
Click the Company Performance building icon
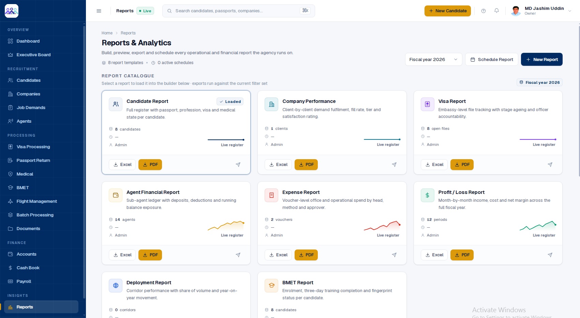coord(271,104)
